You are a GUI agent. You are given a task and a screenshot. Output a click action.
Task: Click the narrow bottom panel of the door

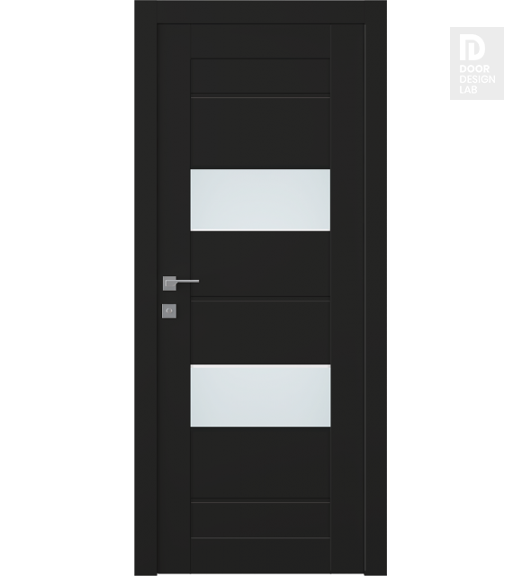tap(260, 520)
